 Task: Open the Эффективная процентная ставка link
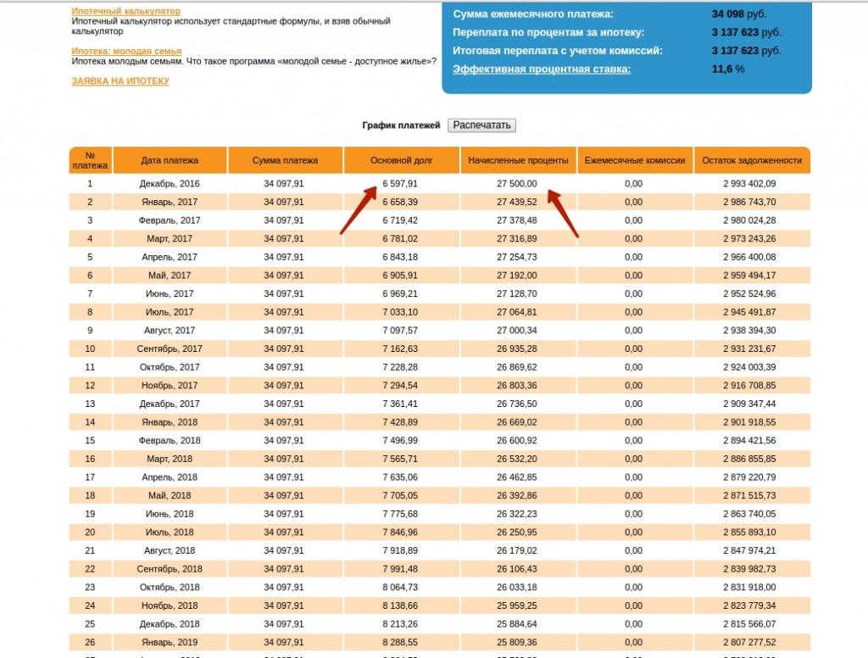tap(542, 70)
